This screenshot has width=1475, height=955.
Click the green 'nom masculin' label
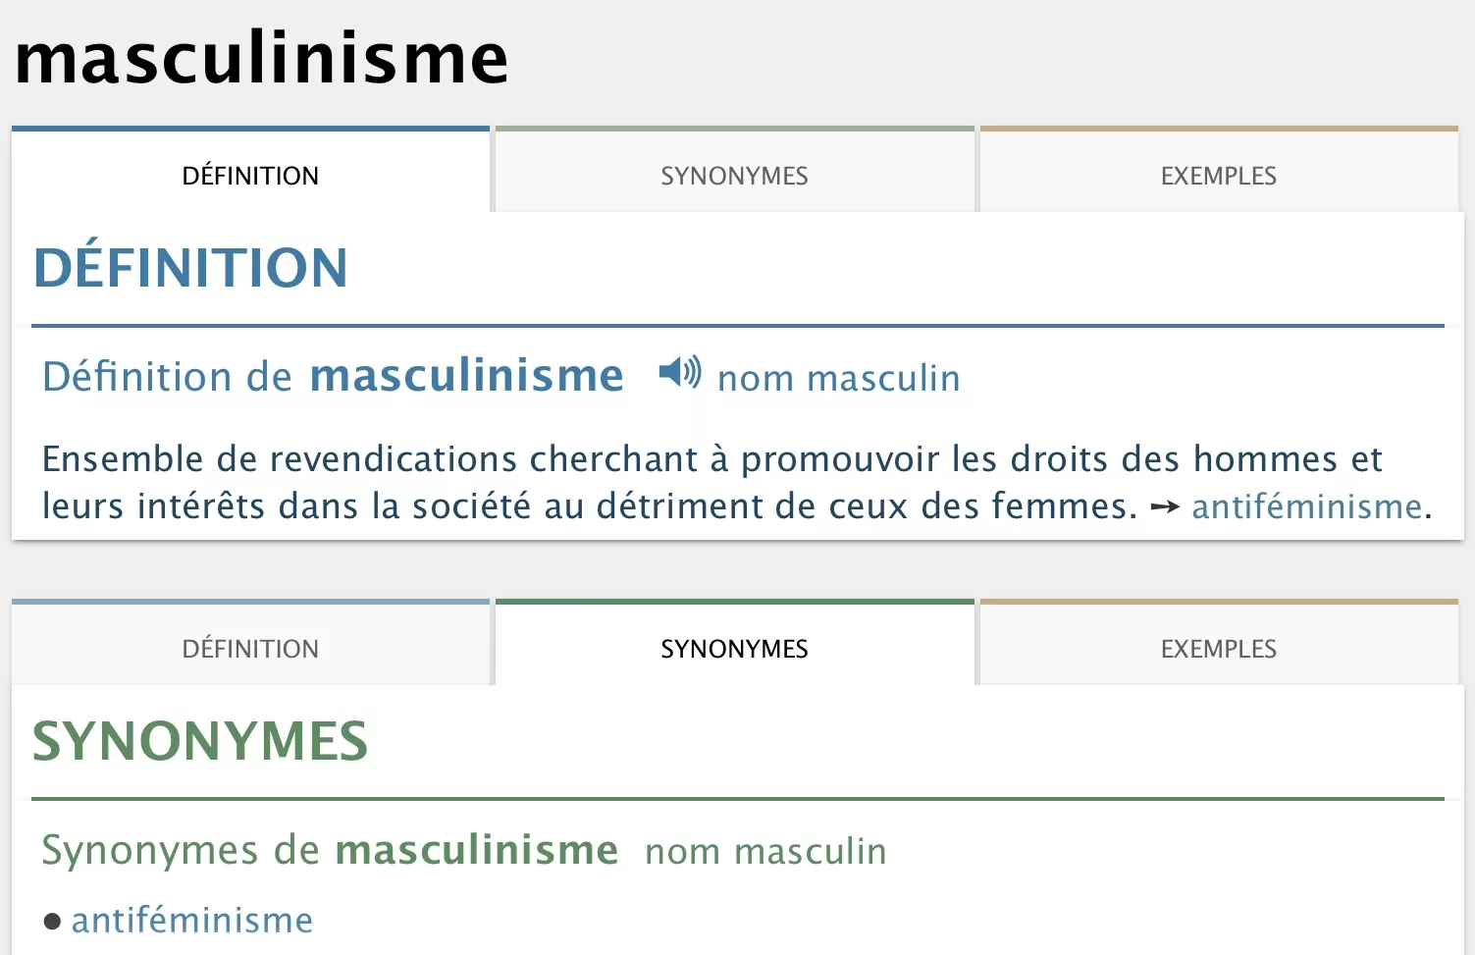pos(765,851)
